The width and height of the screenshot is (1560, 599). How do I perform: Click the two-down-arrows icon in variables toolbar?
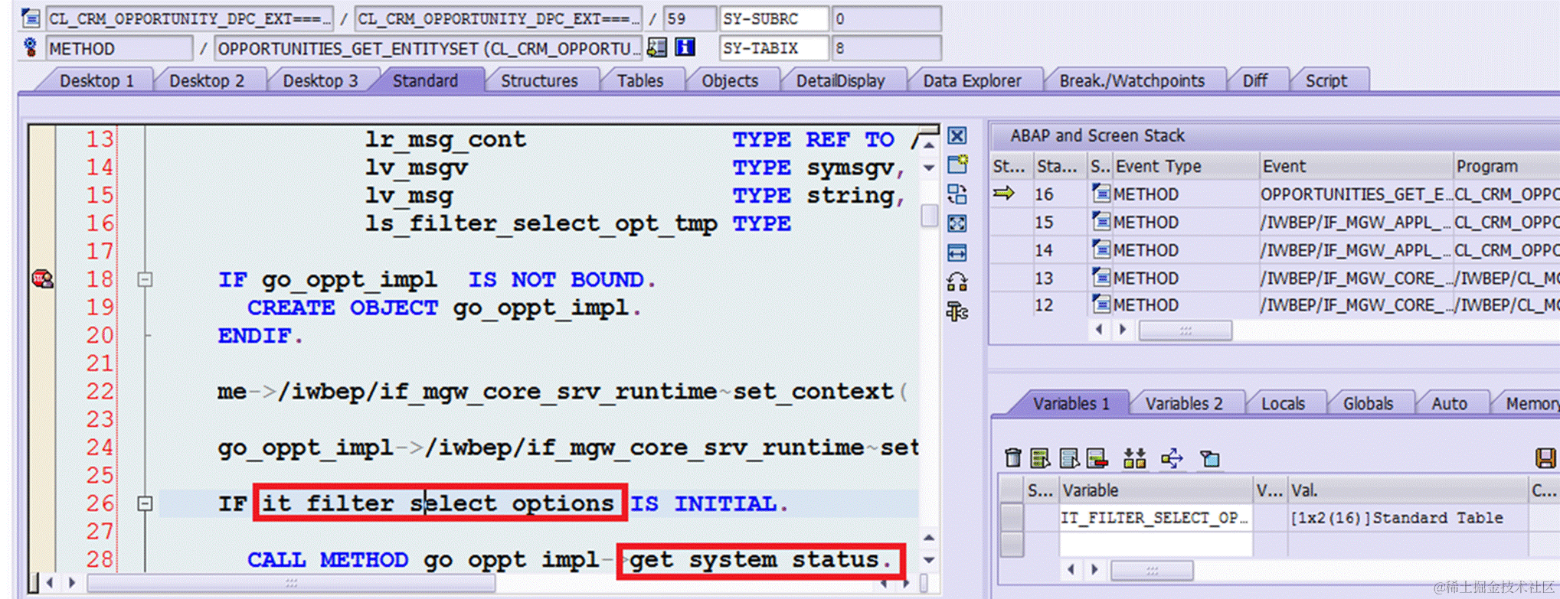click(1134, 458)
